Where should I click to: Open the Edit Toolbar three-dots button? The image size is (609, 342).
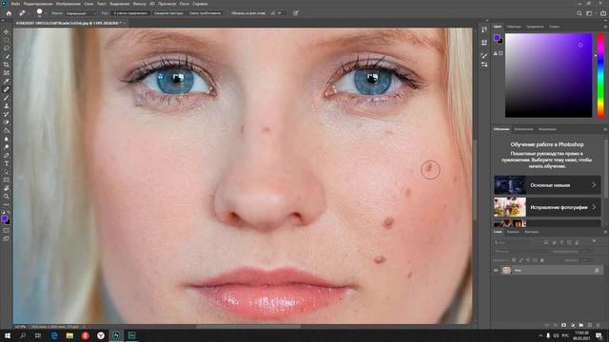(x=7, y=204)
